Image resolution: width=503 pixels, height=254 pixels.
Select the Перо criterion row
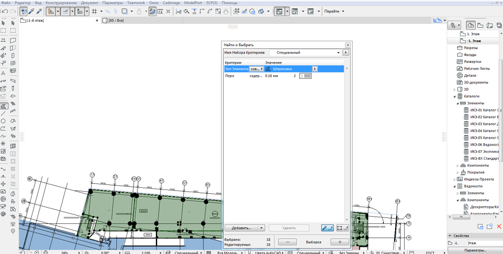click(x=283, y=76)
